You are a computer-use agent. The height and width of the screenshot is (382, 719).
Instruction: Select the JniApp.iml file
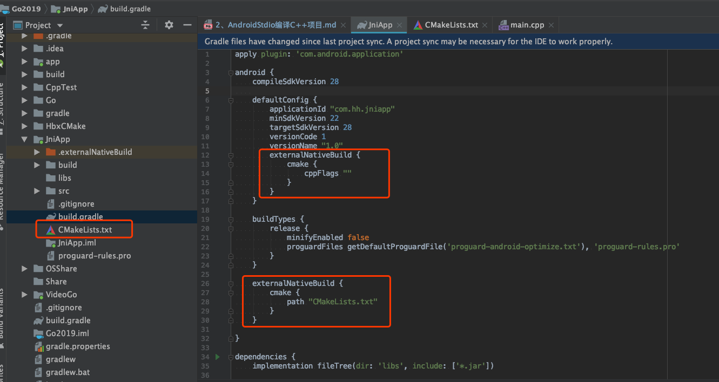click(77, 243)
